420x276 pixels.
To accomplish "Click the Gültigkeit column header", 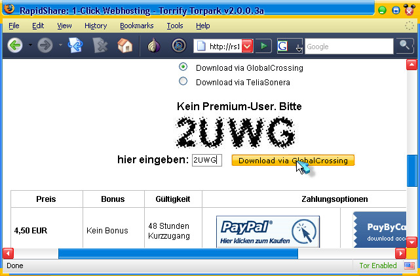I will pos(173,199).
